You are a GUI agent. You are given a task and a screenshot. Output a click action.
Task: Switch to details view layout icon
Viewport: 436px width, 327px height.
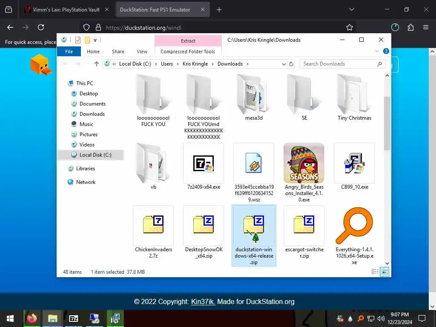[x=375, y=272]
